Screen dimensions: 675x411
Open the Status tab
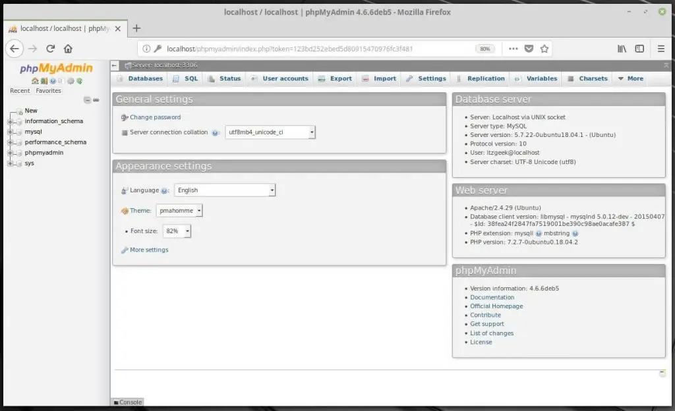point(224,78)
